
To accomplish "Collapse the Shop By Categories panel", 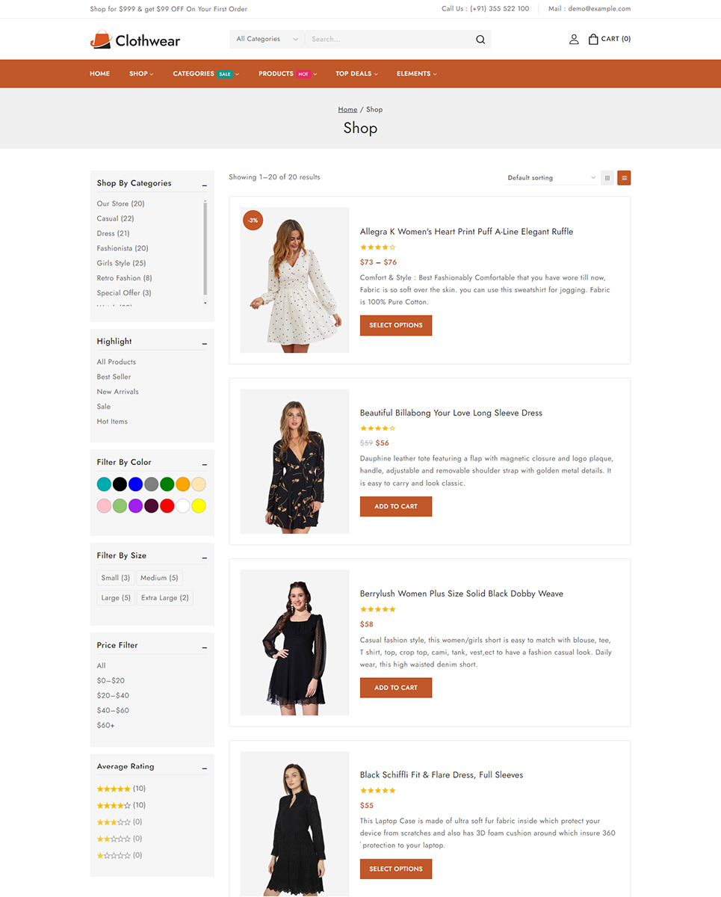I will (x=204, y=185).
